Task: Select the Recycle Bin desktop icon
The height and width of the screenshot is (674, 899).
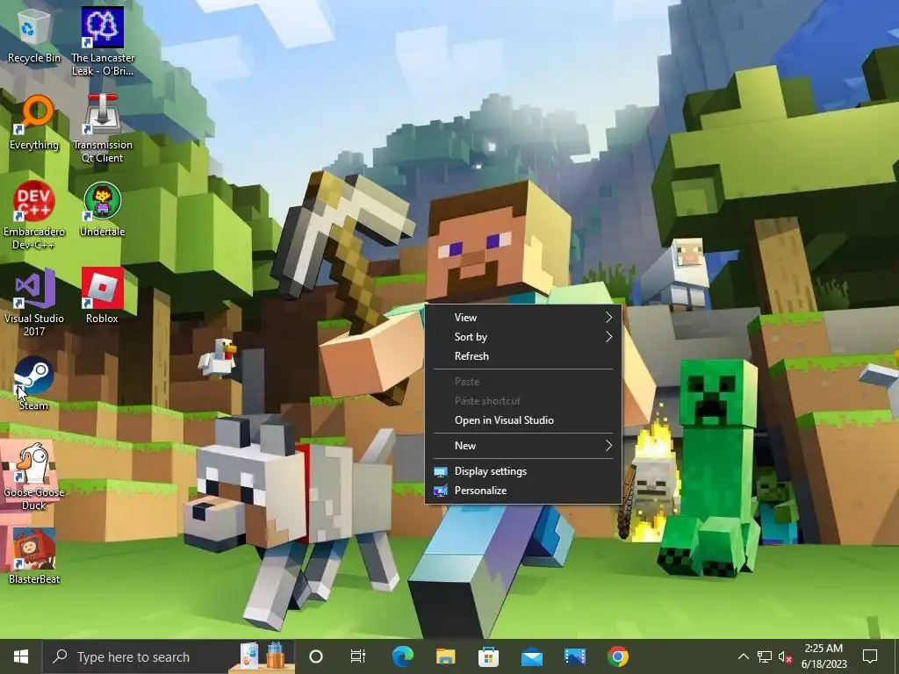Action: [x=34, y=34]
